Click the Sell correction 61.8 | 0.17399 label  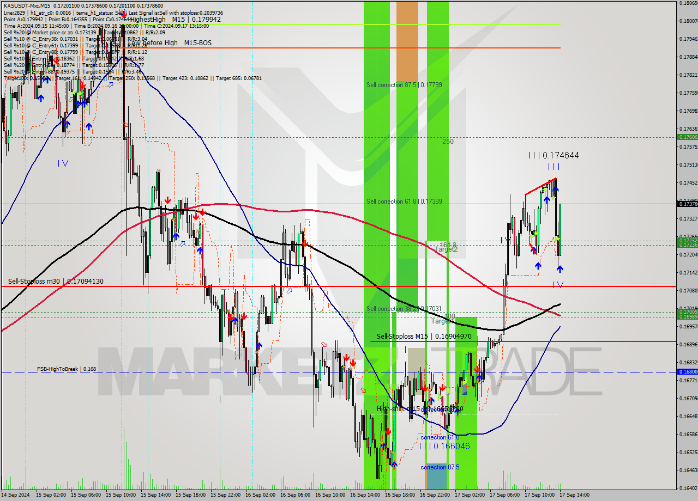pos(404,201)
